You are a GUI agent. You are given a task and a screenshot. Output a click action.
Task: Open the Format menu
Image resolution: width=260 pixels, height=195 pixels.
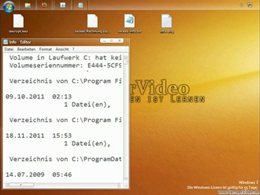click(x=45, y=49)
